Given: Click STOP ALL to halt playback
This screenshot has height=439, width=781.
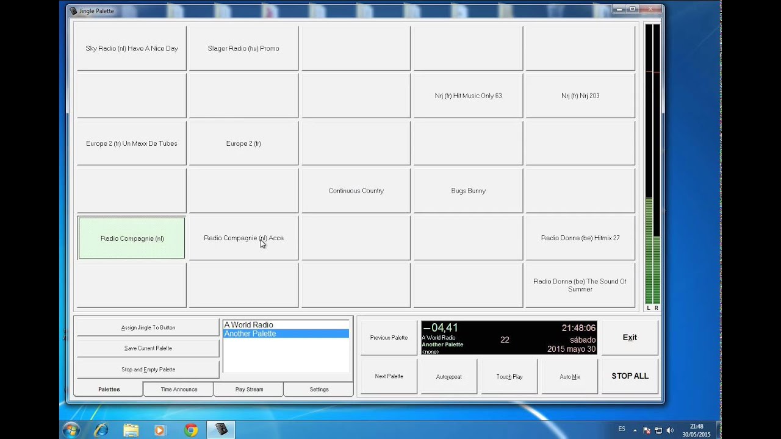Looking at the screenshot, I should [630, 376].
